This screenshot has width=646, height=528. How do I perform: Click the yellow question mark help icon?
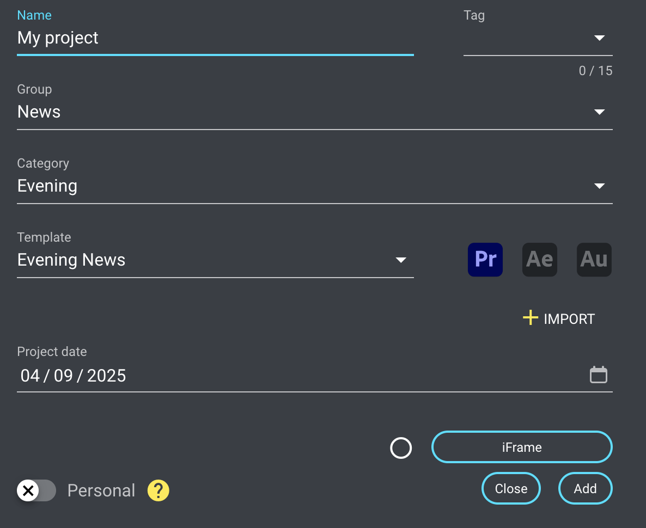click(x=159, y=490)
